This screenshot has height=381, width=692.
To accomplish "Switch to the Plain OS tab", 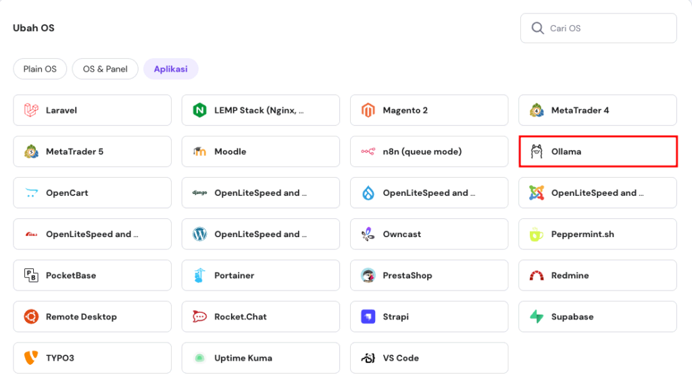I will (40, 69).
